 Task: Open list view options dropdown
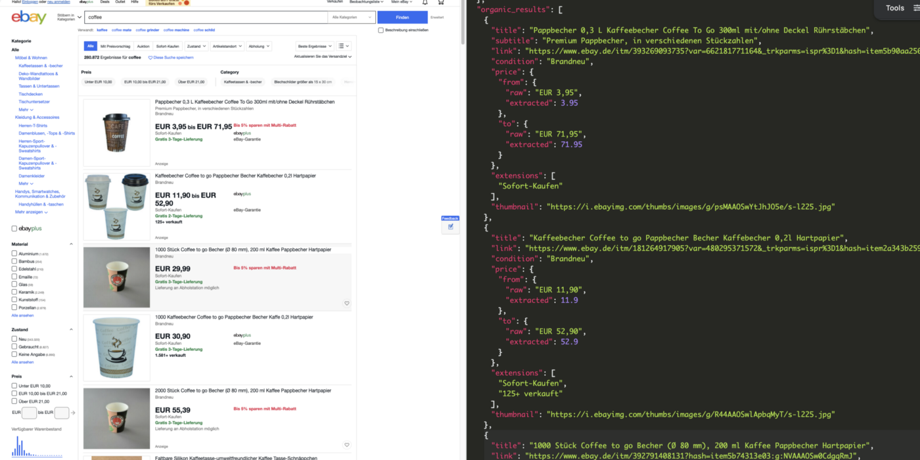pos(343,47)
